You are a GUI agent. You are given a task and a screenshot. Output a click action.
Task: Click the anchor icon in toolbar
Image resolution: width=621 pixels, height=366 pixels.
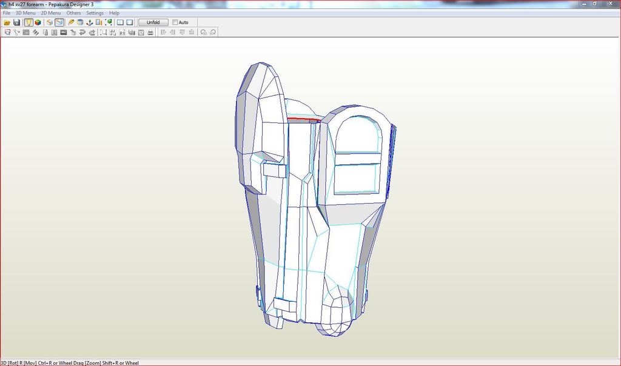(x=90, y=22)
